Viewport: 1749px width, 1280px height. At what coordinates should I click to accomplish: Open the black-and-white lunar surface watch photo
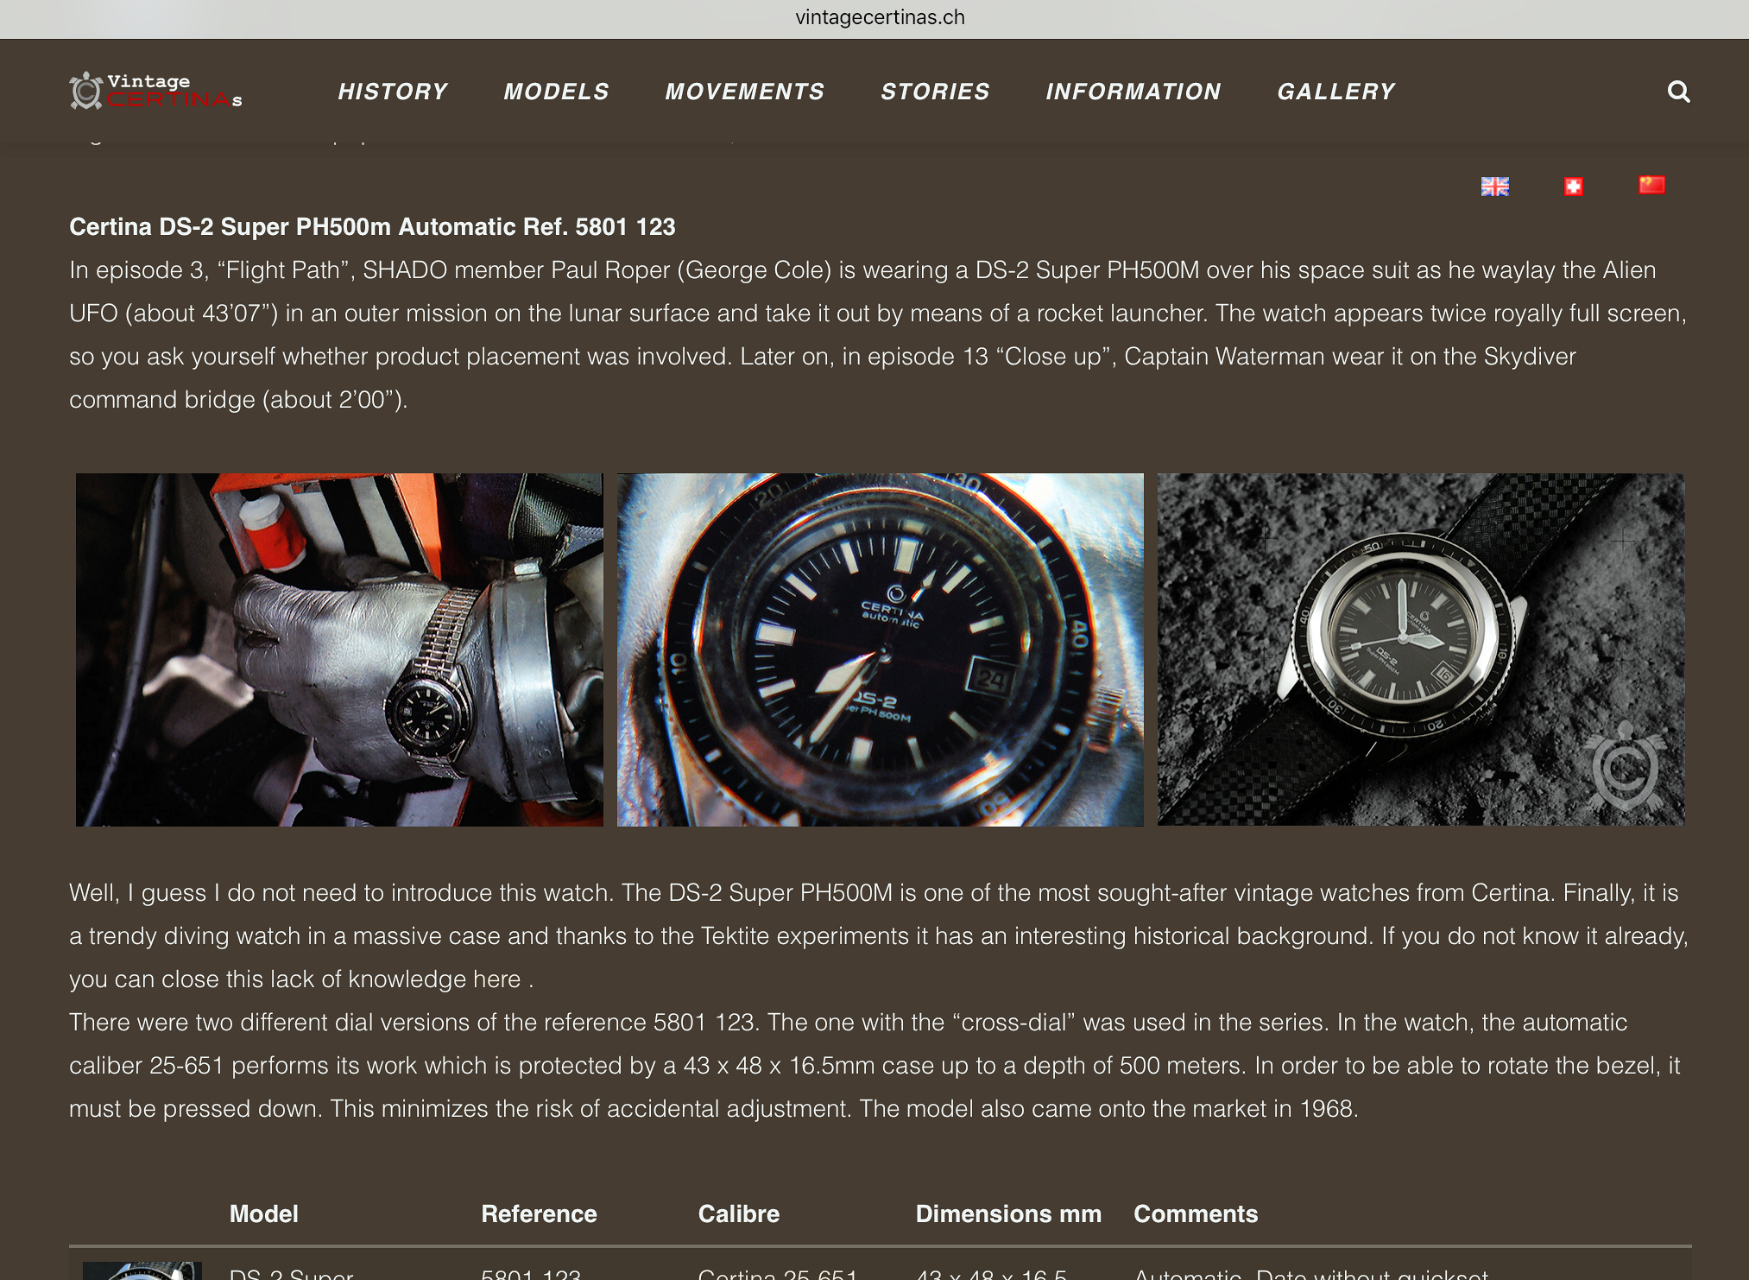(x=1421, y=650)
